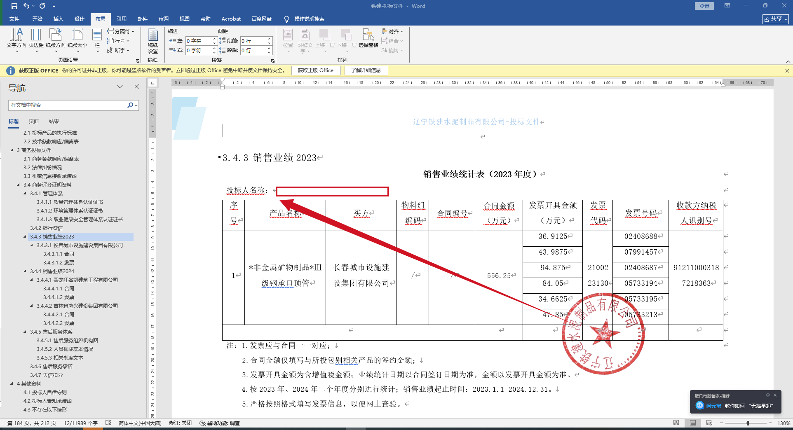Open the 文件 (File) tab
Image resolution: width=793 pixels, height=430 pixels.
pyautogui.click(x=14, y=19)
